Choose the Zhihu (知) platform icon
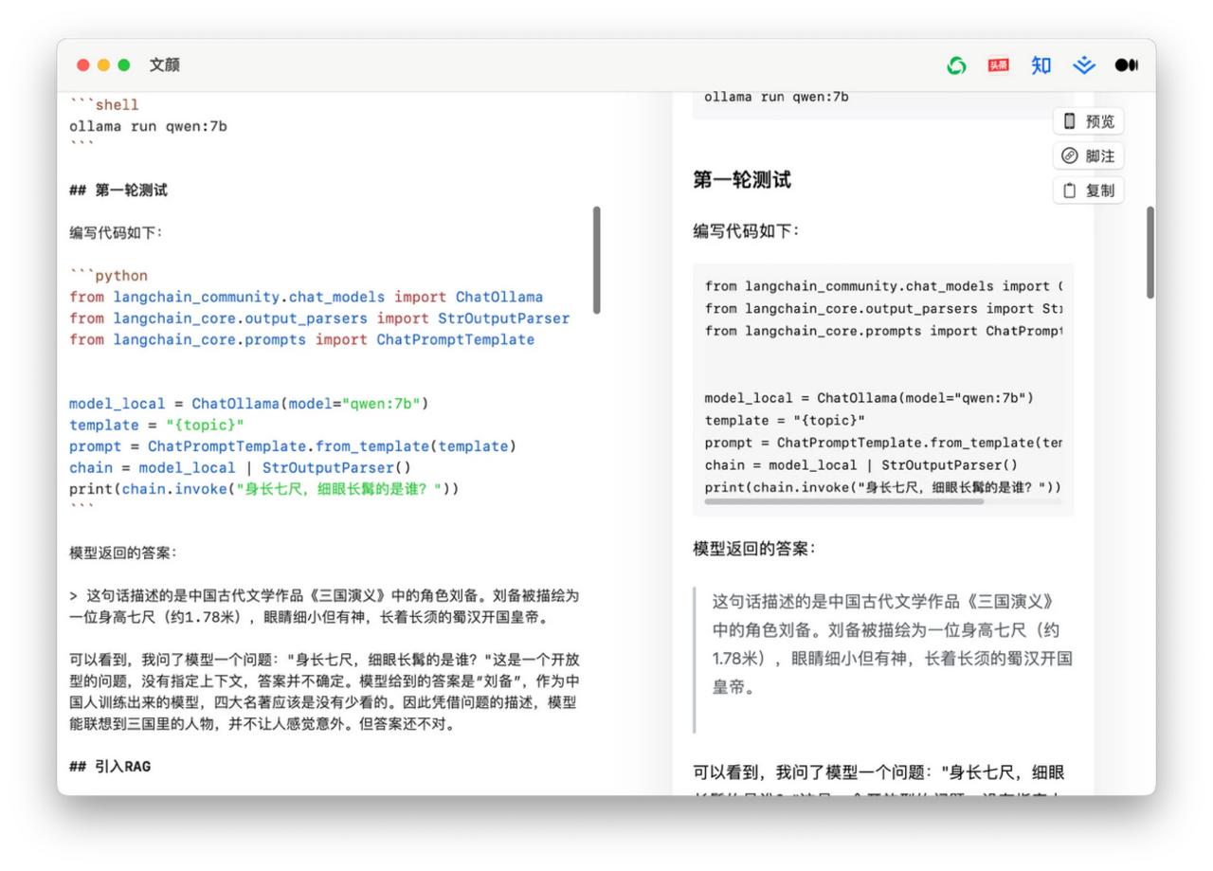Screen dimensions: 1213x871 [1041, 65]
